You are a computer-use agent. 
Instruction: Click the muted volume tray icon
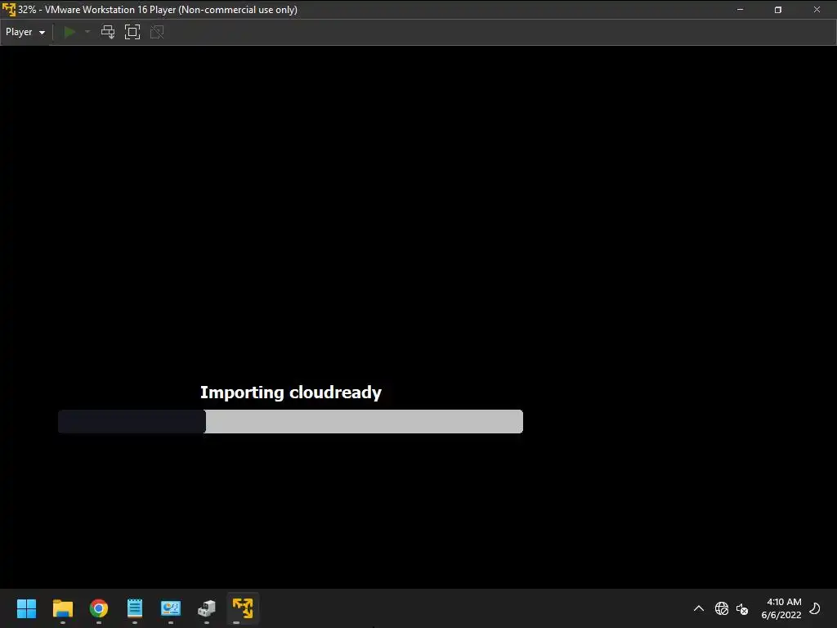pyautogui.click(x=742, y=608)
